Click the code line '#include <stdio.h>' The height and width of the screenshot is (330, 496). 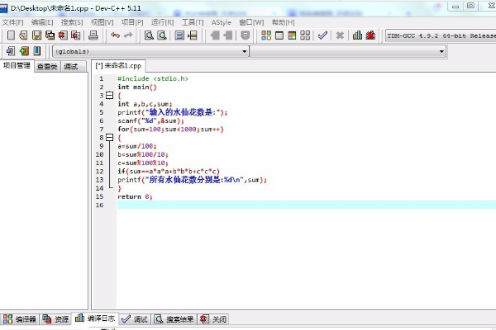[153, 78]
